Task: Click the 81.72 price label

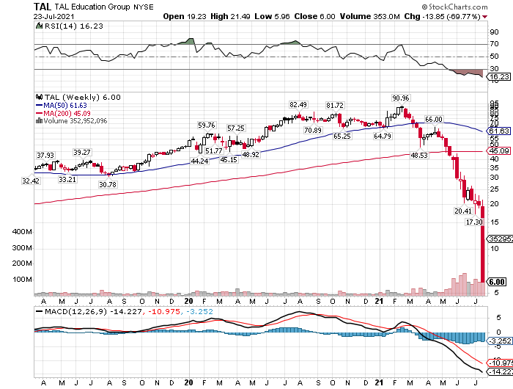Action: [335, 105]
